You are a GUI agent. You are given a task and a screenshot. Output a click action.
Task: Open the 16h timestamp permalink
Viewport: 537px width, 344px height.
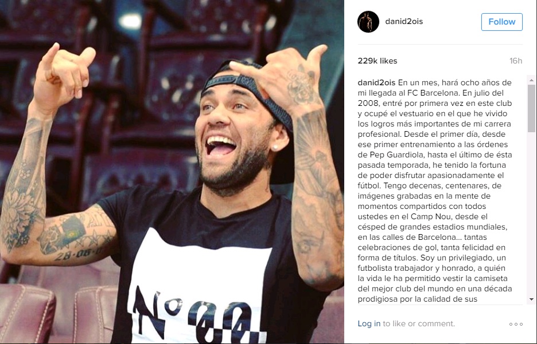click(515, 61)
